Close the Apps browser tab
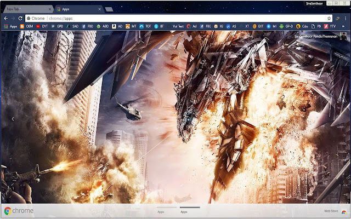The height and width of the screenshot is (219, 351). point(100,9)
